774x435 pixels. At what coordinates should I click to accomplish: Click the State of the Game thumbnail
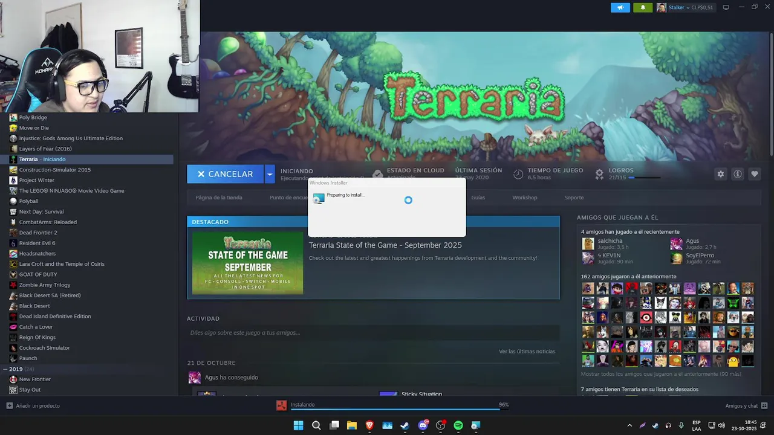tap(248, 263)
